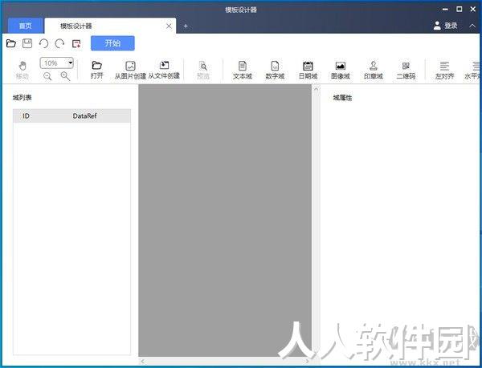The height and width of the screenshot is (368, 482).
Task: Add a new tab with plus button
Action: pyautogui.click(x=186, y=26)
